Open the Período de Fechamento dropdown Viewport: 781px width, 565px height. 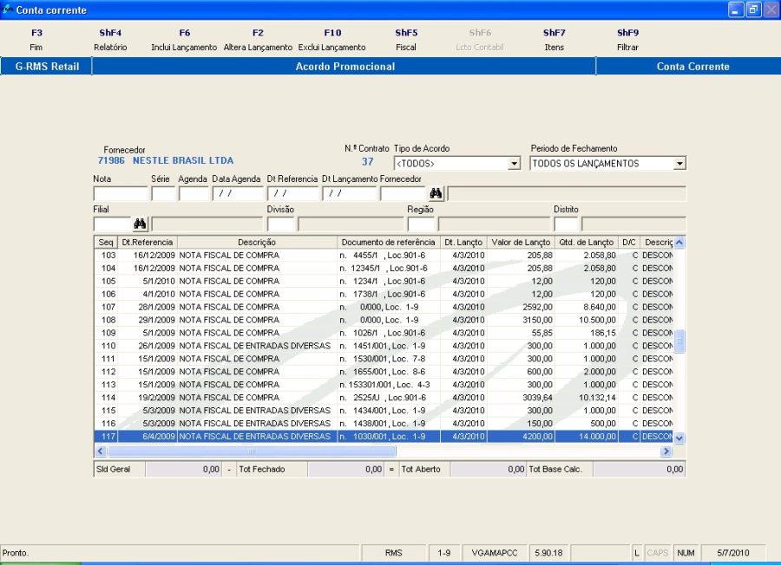coord(679,164)
